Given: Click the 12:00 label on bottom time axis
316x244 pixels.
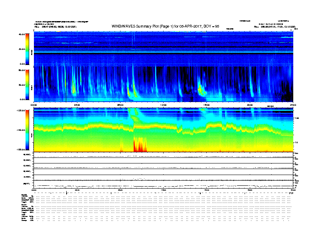Looking at the screenshot, I should click(164, 190).
